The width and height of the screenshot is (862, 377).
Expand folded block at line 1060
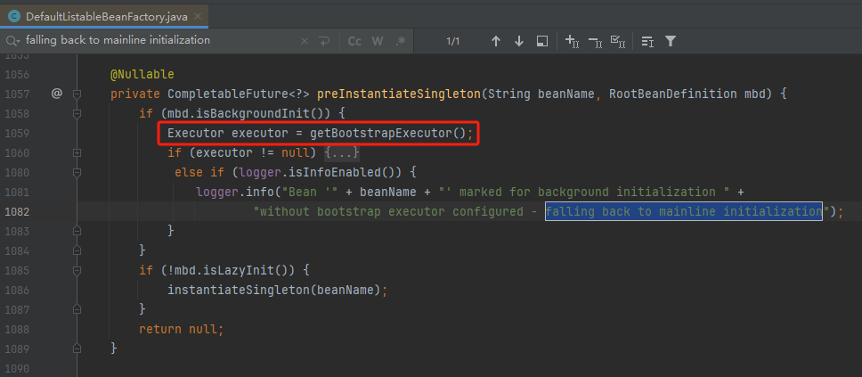coord(77,152)
